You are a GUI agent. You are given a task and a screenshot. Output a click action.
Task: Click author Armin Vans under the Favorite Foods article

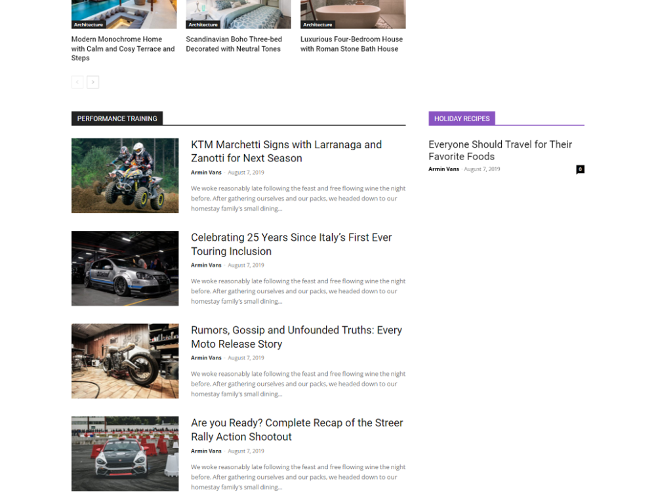point(444,169)
